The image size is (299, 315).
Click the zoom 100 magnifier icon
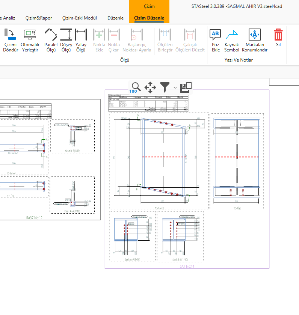(x=135, y=87)
